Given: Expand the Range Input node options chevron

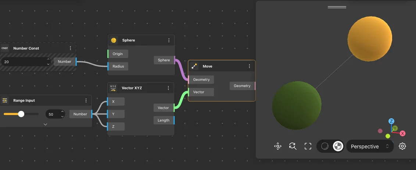Looking at the screenshot, I should pos(45,124).
